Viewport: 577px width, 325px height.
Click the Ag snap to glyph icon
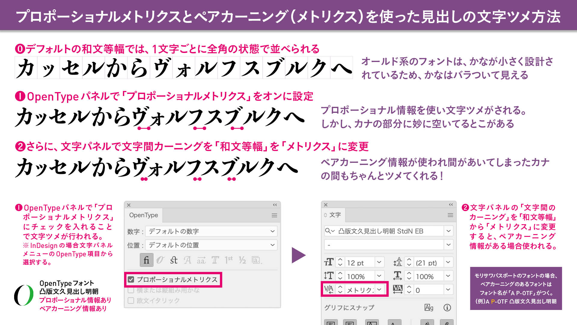[x=429, y=308]
